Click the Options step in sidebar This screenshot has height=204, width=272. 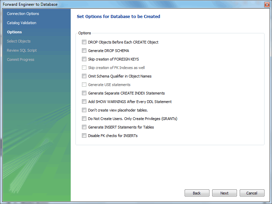click(14, 32)
